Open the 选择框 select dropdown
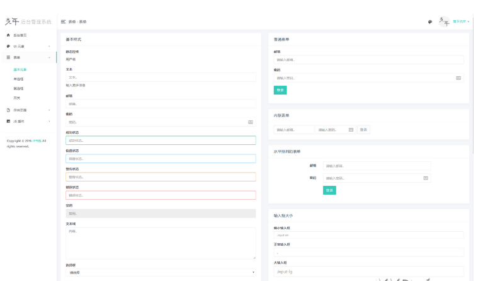 161,272
